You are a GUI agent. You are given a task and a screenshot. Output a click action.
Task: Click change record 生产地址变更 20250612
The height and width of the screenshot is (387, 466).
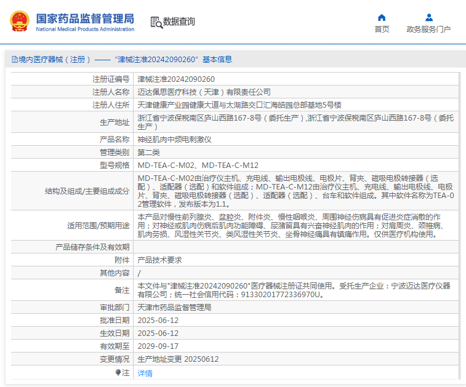coord(178,359)
